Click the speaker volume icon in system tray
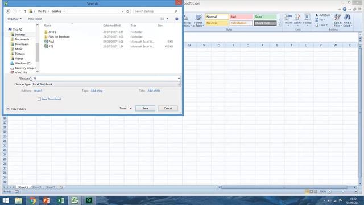 click(x=329, y=200)
